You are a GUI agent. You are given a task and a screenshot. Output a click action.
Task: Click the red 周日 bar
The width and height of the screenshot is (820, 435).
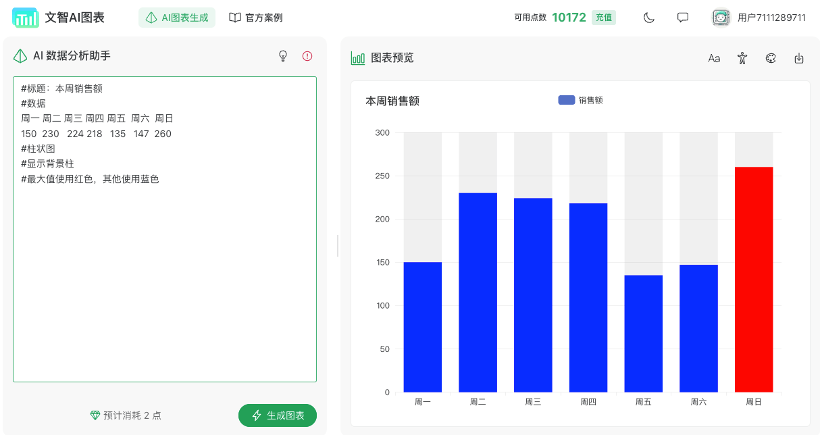click(754, 279)
